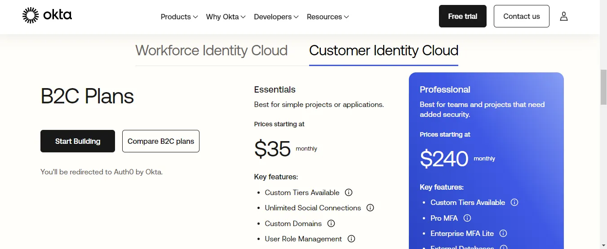Viewport: 607px width, 249px height.
Task: Click the $35 Essentials price
Action: (272, 149)
